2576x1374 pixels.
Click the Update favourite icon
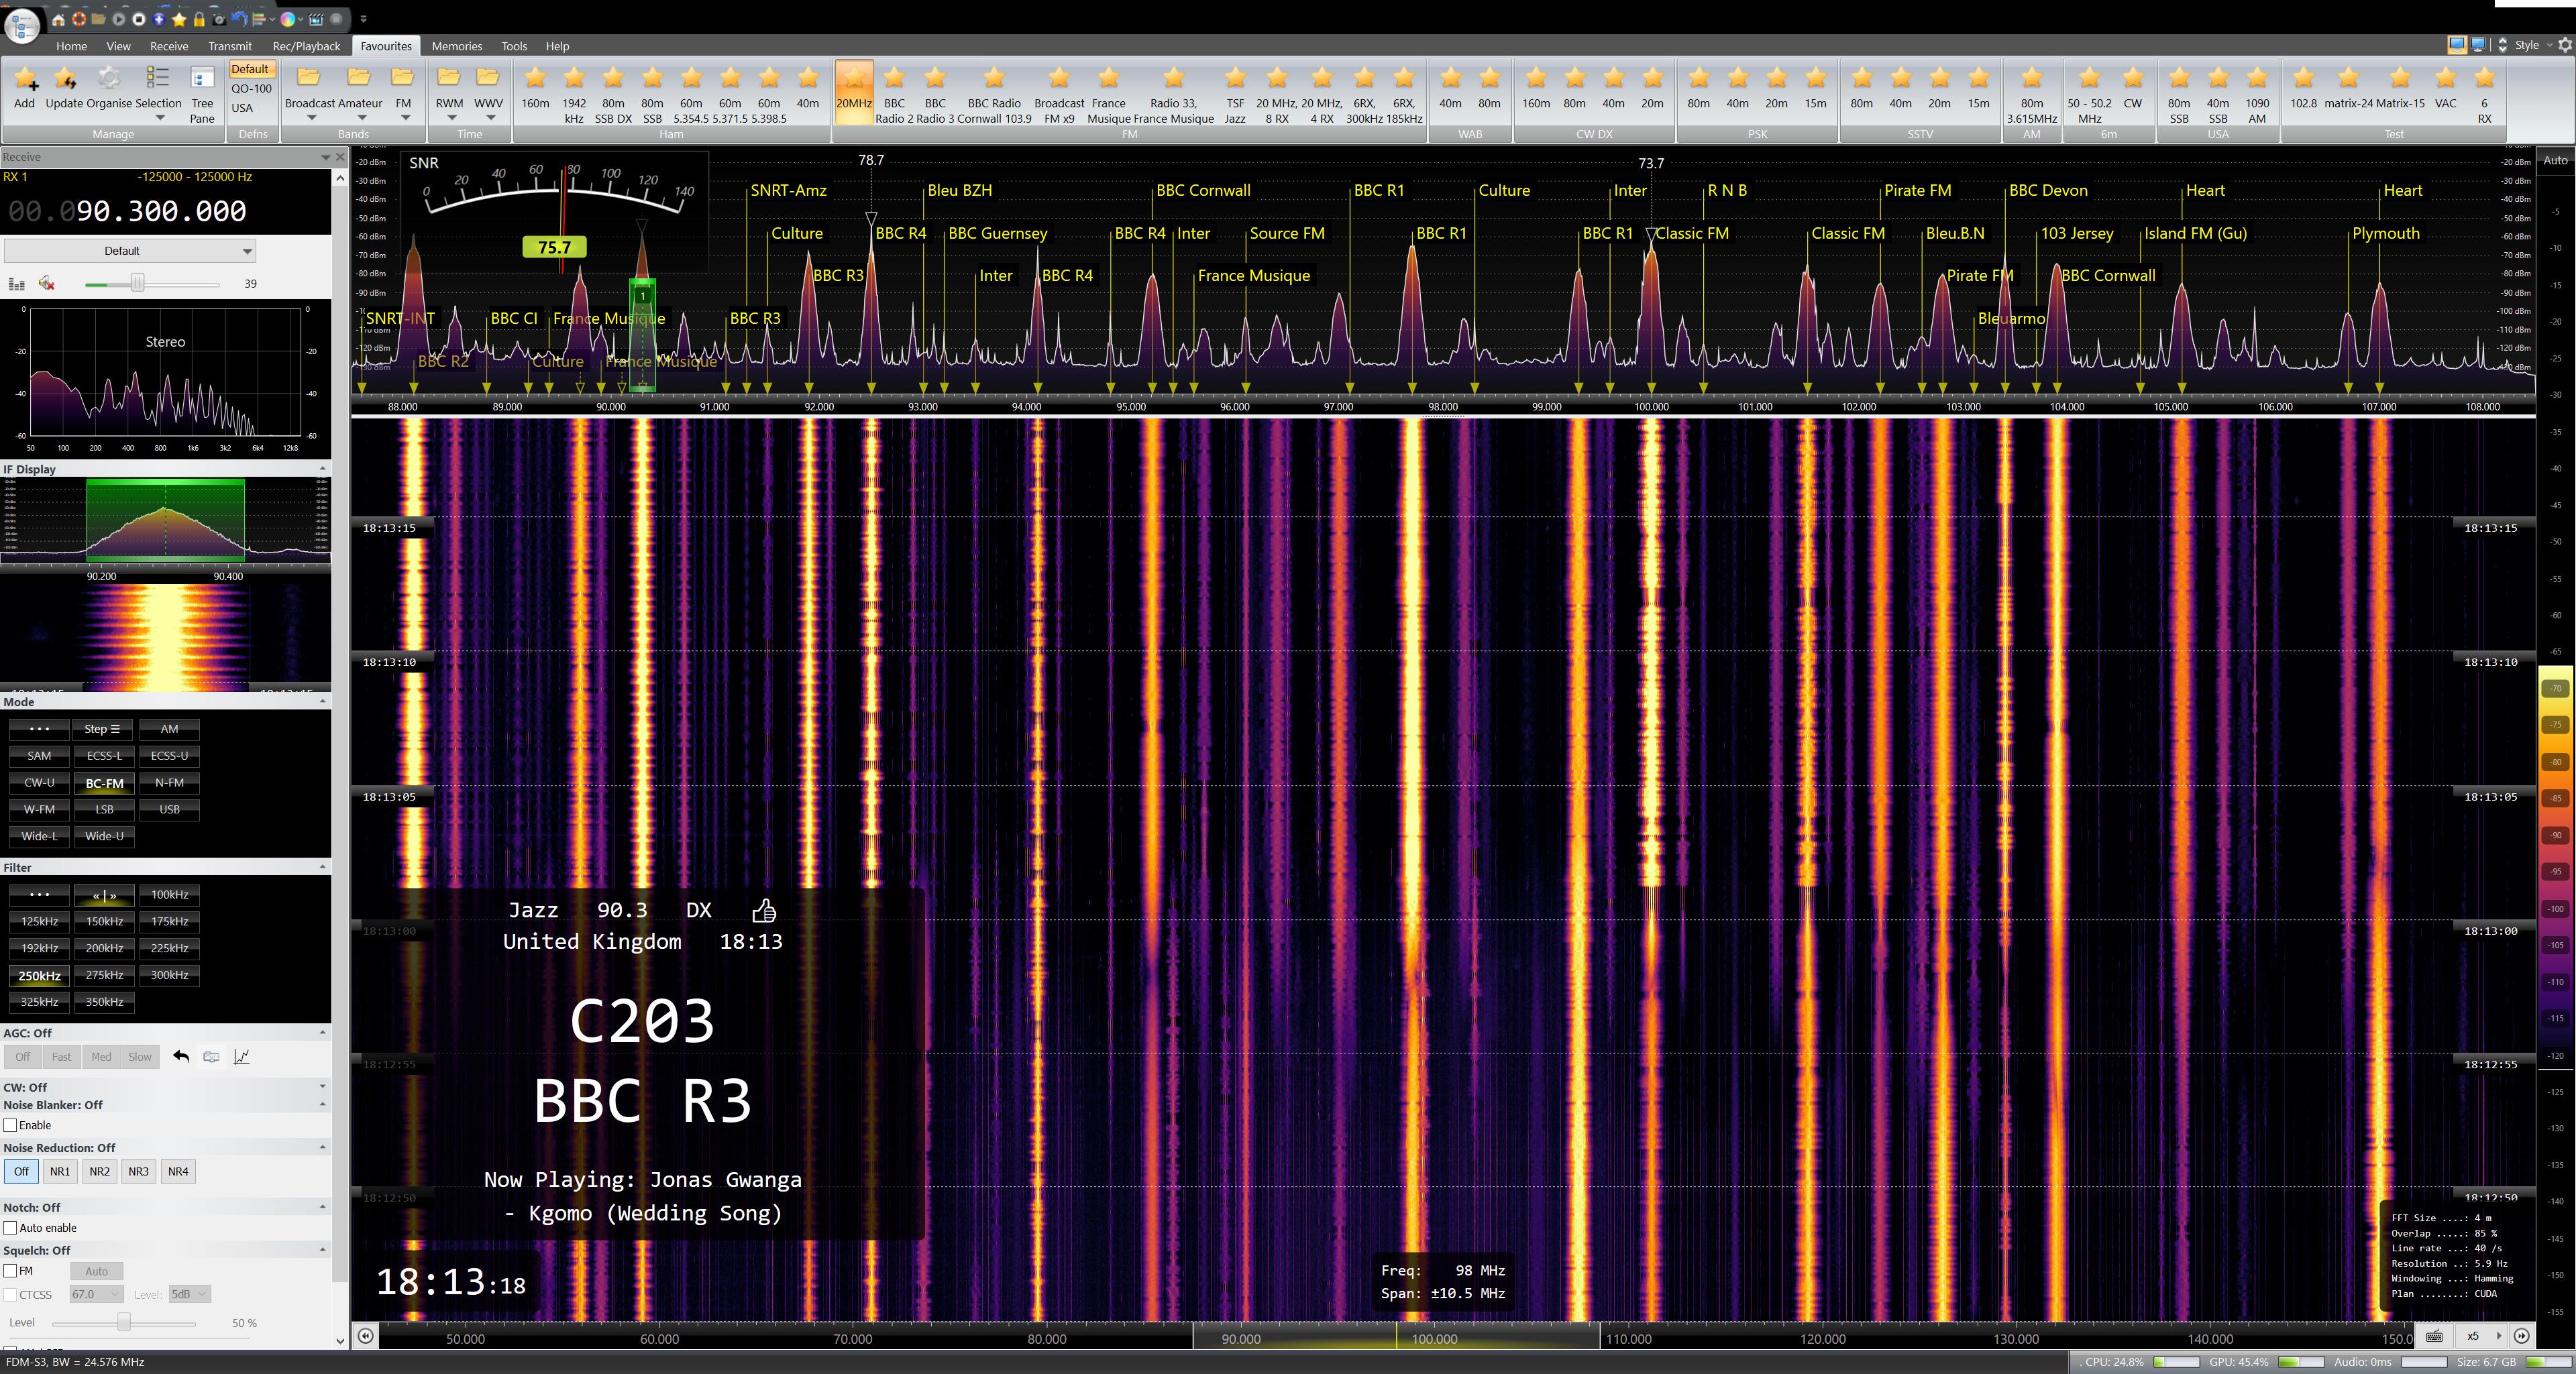(64, 80)
